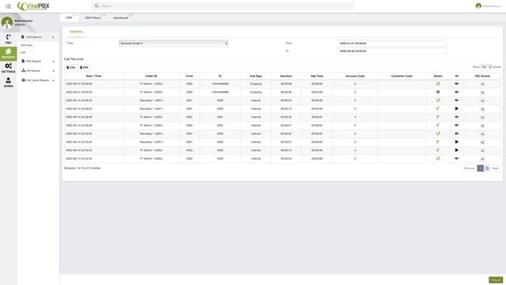Open the CDR entry in the sidebar
The width and height of the screenshot is (506, 285).
point(23,53)
